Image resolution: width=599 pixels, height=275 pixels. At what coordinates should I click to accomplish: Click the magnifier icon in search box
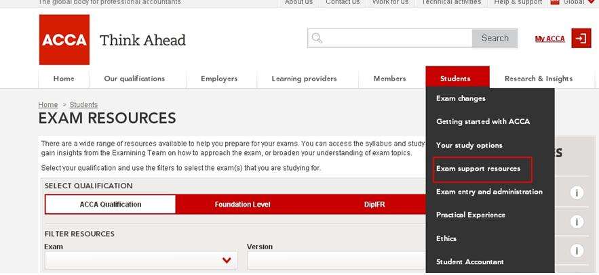point(317,39)
